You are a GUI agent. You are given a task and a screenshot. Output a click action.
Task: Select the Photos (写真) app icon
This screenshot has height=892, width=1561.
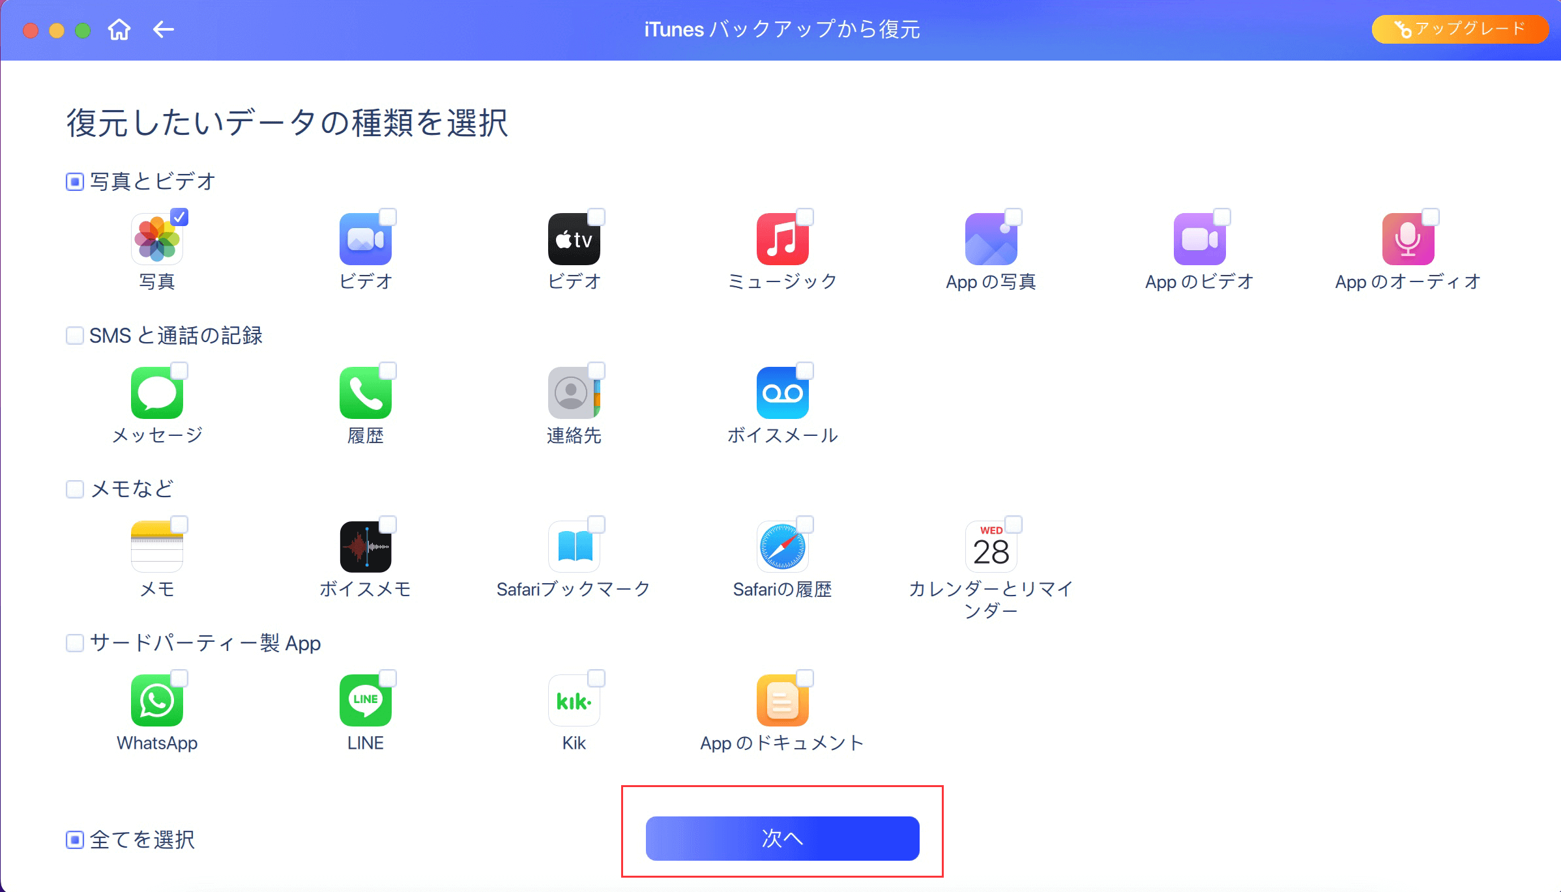click(x=157, y=239)
